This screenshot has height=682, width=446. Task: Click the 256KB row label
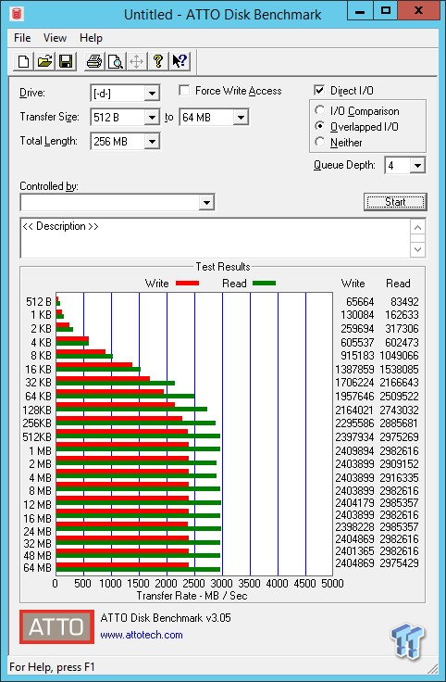[x=37, y=423]
